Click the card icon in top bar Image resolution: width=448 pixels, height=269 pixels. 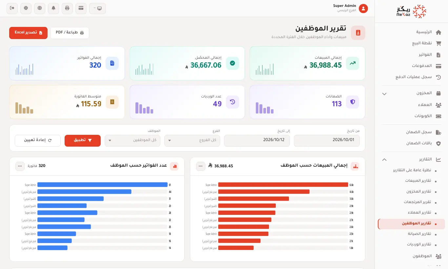[x=81, y=8]
